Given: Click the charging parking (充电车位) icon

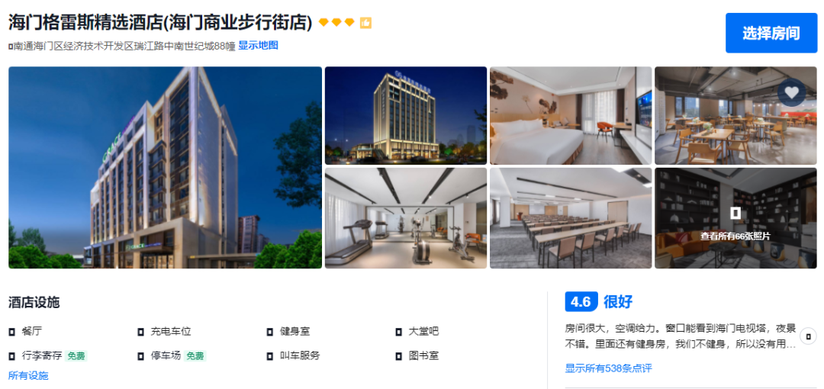Looking at the screenshot, I should [x=140, y=333].
